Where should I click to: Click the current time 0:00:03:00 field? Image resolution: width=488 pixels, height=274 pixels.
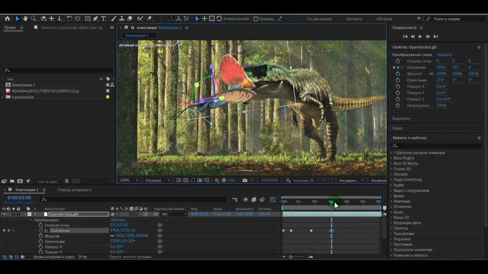(x=19, y=198)
